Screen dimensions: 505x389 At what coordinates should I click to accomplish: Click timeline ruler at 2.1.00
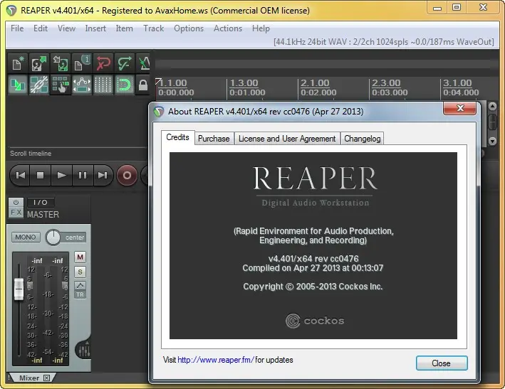point(315,83)
